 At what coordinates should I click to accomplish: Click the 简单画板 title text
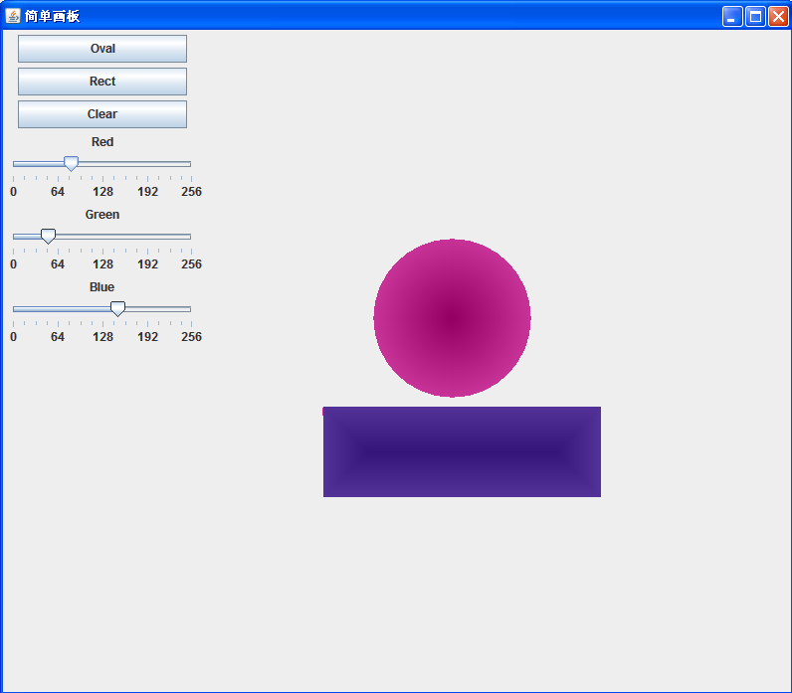pos(52,16)
